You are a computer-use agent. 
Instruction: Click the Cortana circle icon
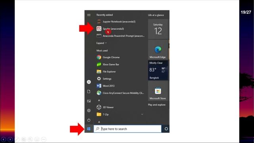pyautogui.click(x=166, y=129)
